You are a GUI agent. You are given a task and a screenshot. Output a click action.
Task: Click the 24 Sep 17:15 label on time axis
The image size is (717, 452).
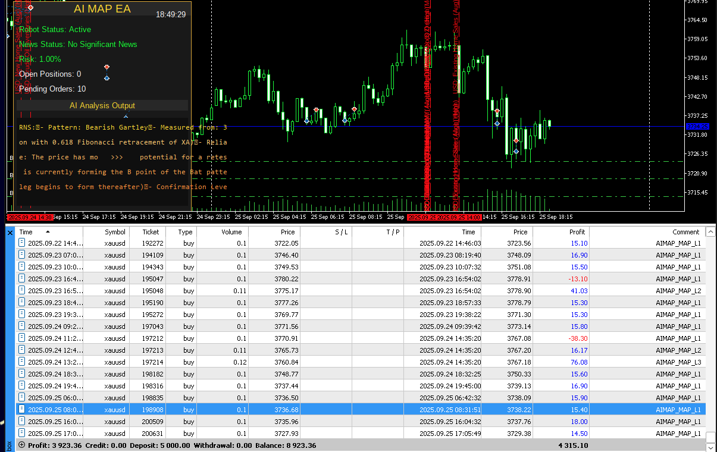pos(99,217)
